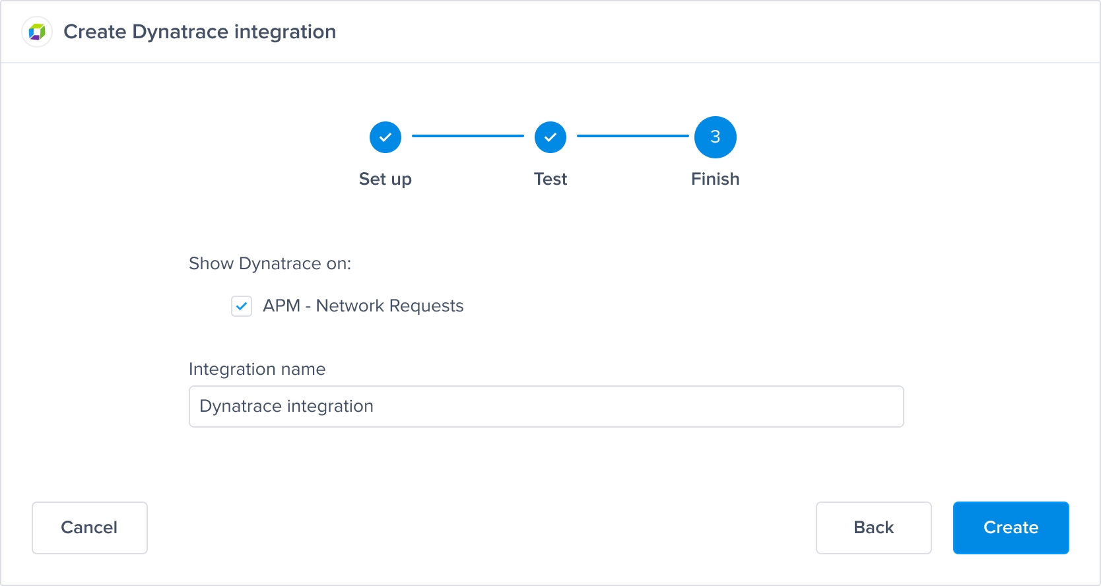
Task: Select the Finish step label
Action: pyautogui.click(x=715, y=179)
